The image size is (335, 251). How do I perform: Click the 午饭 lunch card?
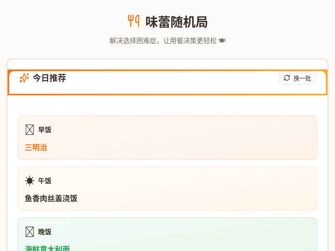[167, 188]
